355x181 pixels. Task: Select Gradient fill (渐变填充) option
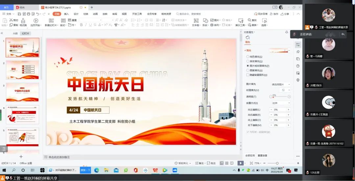coord(248,61)
